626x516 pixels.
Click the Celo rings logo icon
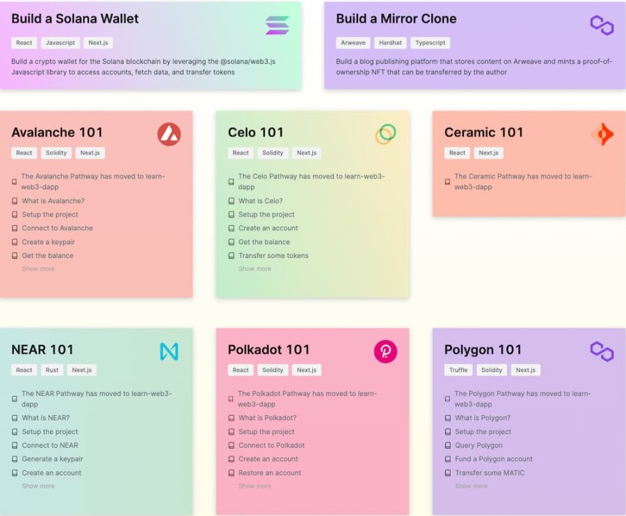(x=385, y=134)
